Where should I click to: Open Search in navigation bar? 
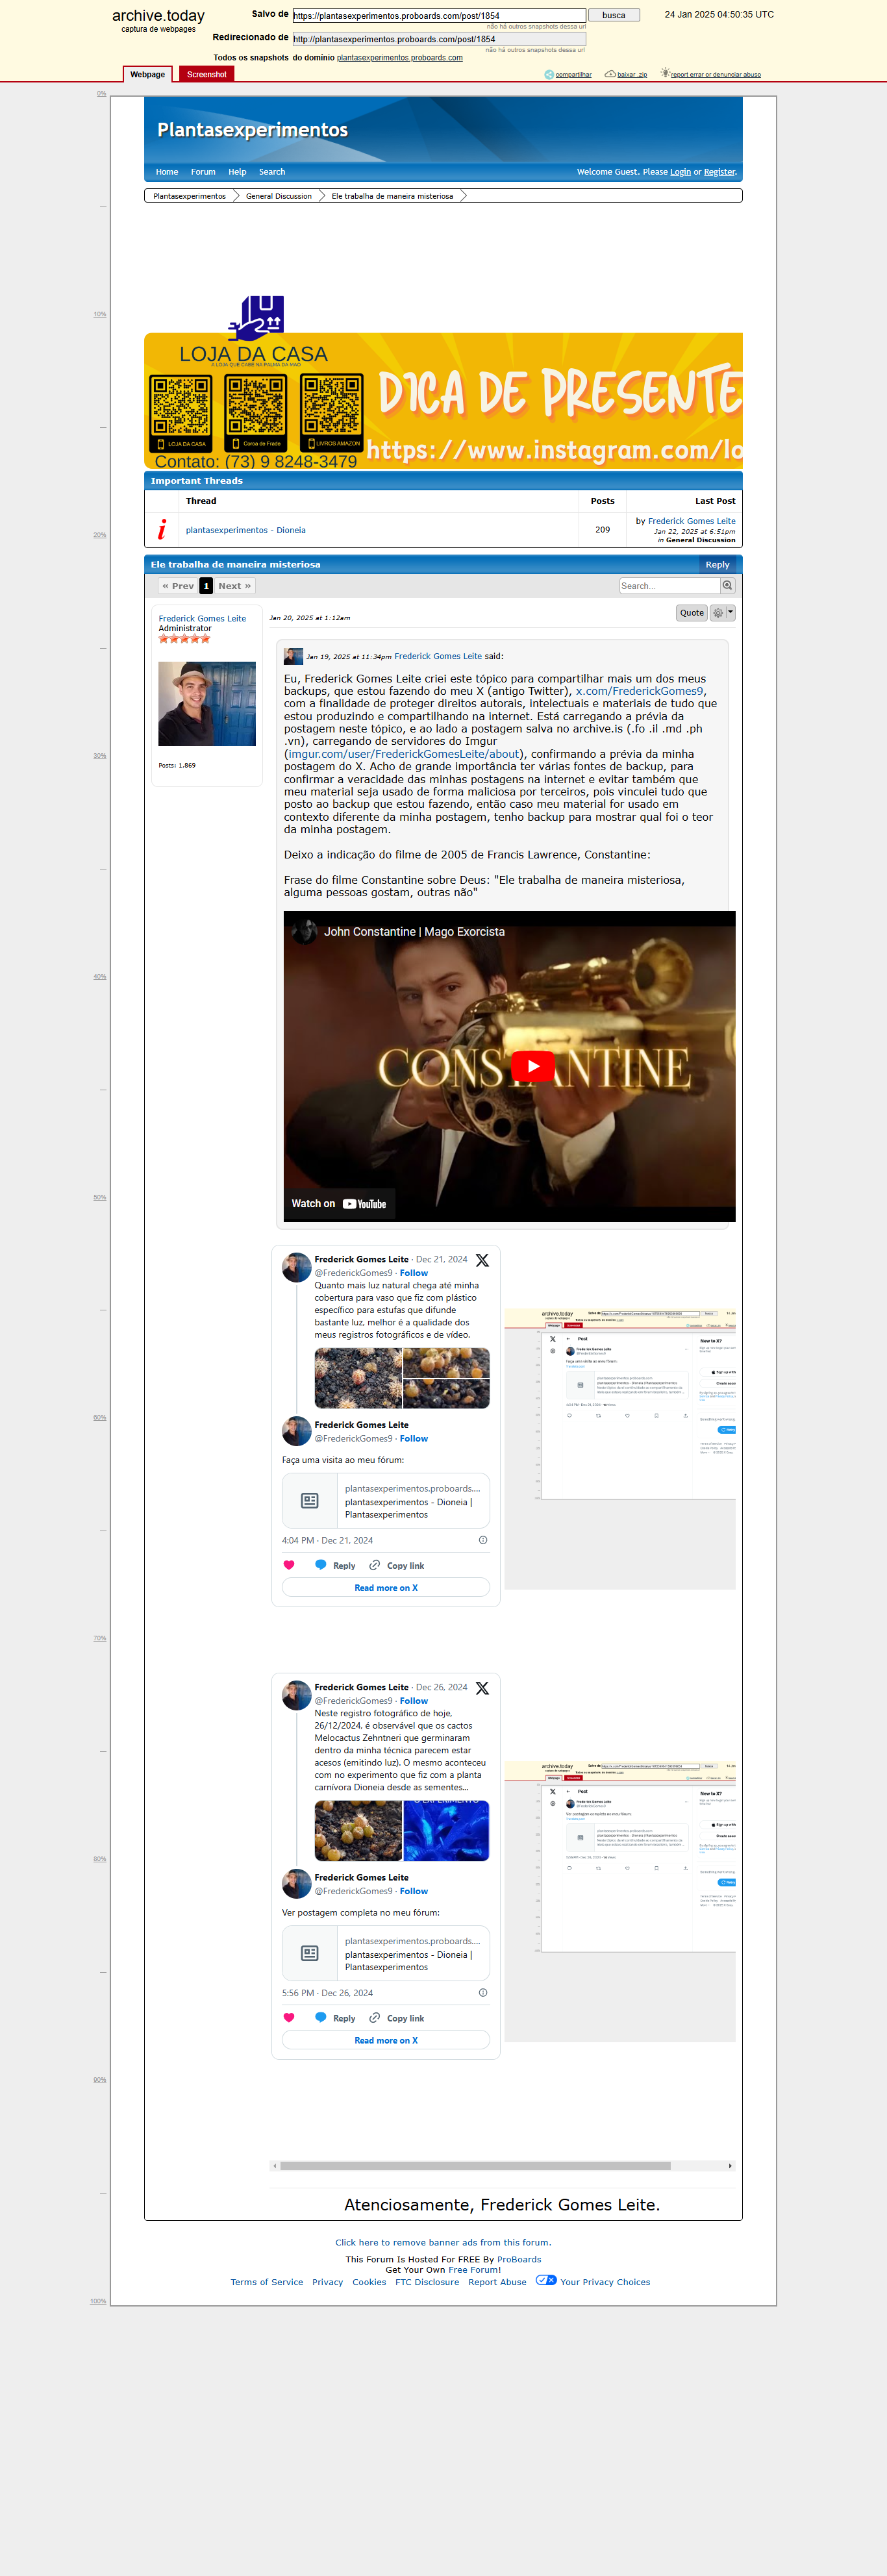click(272, 172)
